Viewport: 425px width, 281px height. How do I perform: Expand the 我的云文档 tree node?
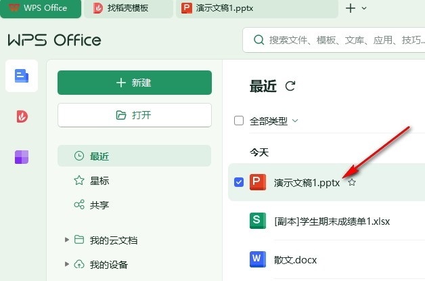click(67, 240)
